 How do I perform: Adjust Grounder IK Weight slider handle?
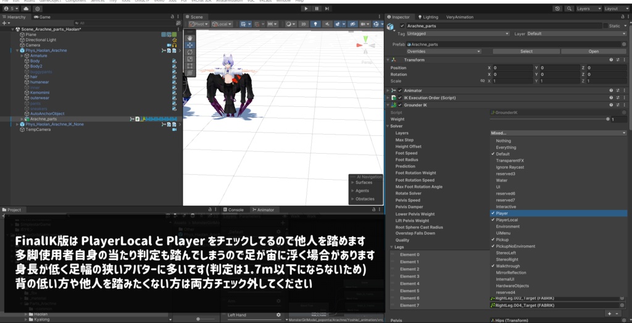(607, 119)
